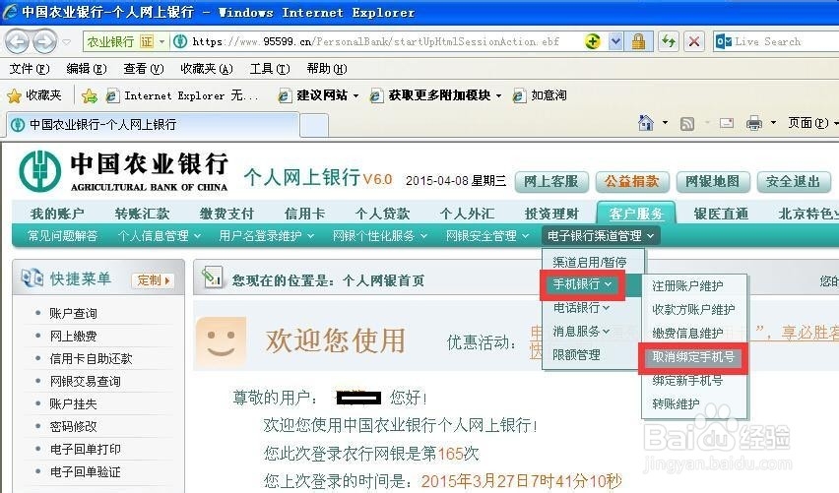Click the green compatibility icon in address bar
Image resolution: width=839 pixels, height=493 pixels.
point(593,41)
